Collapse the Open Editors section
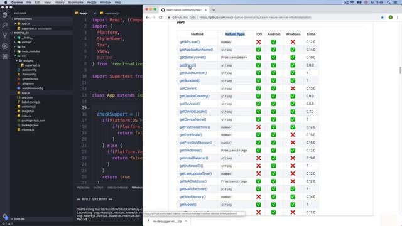The width and height of the screenshot is (402, 226). 23,19
